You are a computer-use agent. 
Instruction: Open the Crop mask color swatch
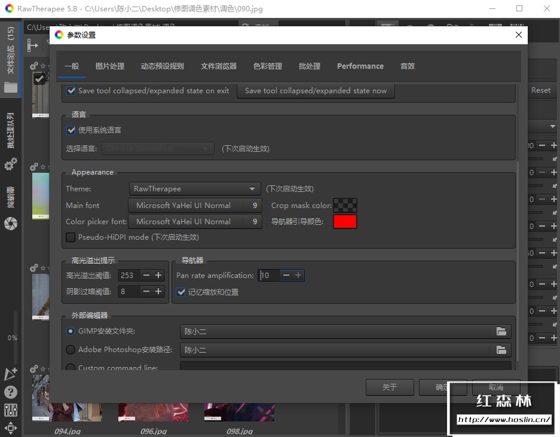pyautogui.click(x=345, y=206)
